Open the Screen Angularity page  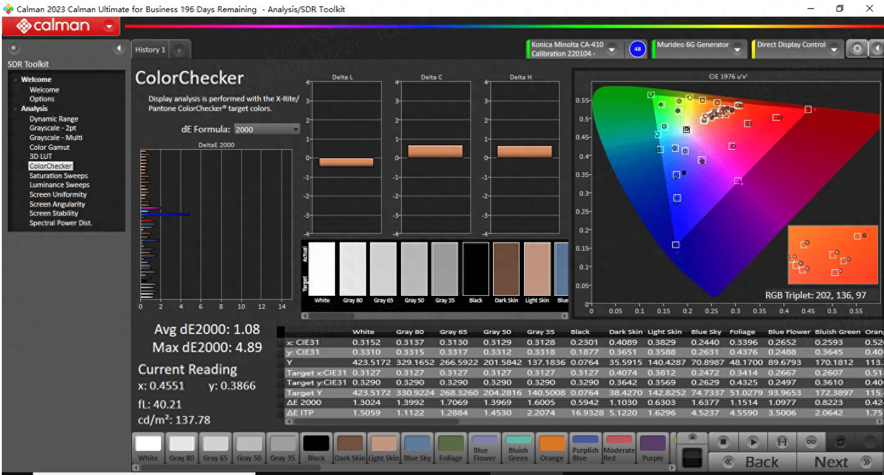58,204
